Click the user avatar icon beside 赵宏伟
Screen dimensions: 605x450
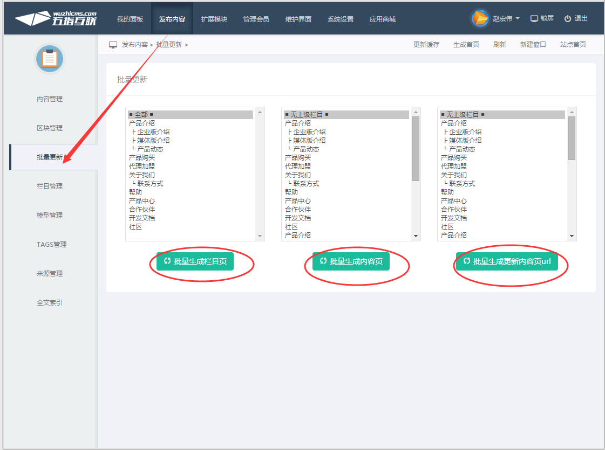click(x=480, y=18)
